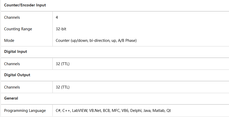Select the Mode row label

(9, 41)
